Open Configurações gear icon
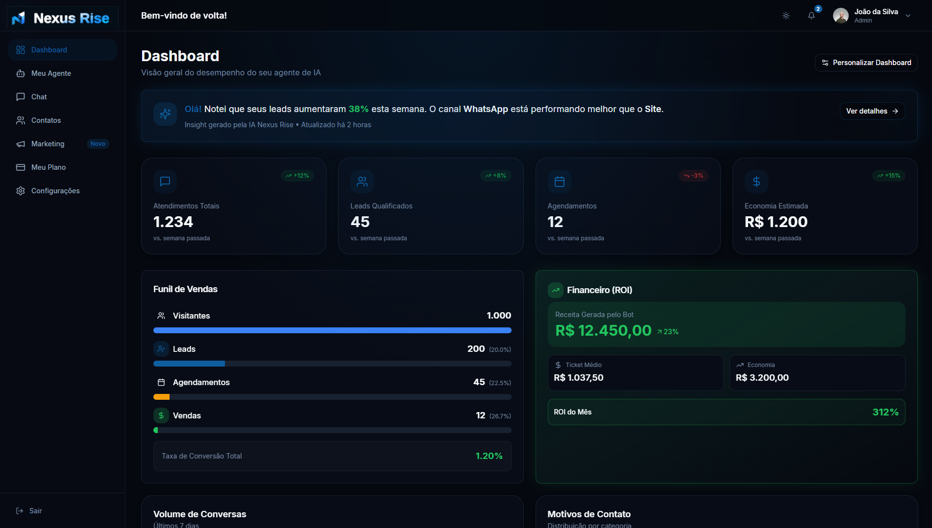 pos(21,191)
